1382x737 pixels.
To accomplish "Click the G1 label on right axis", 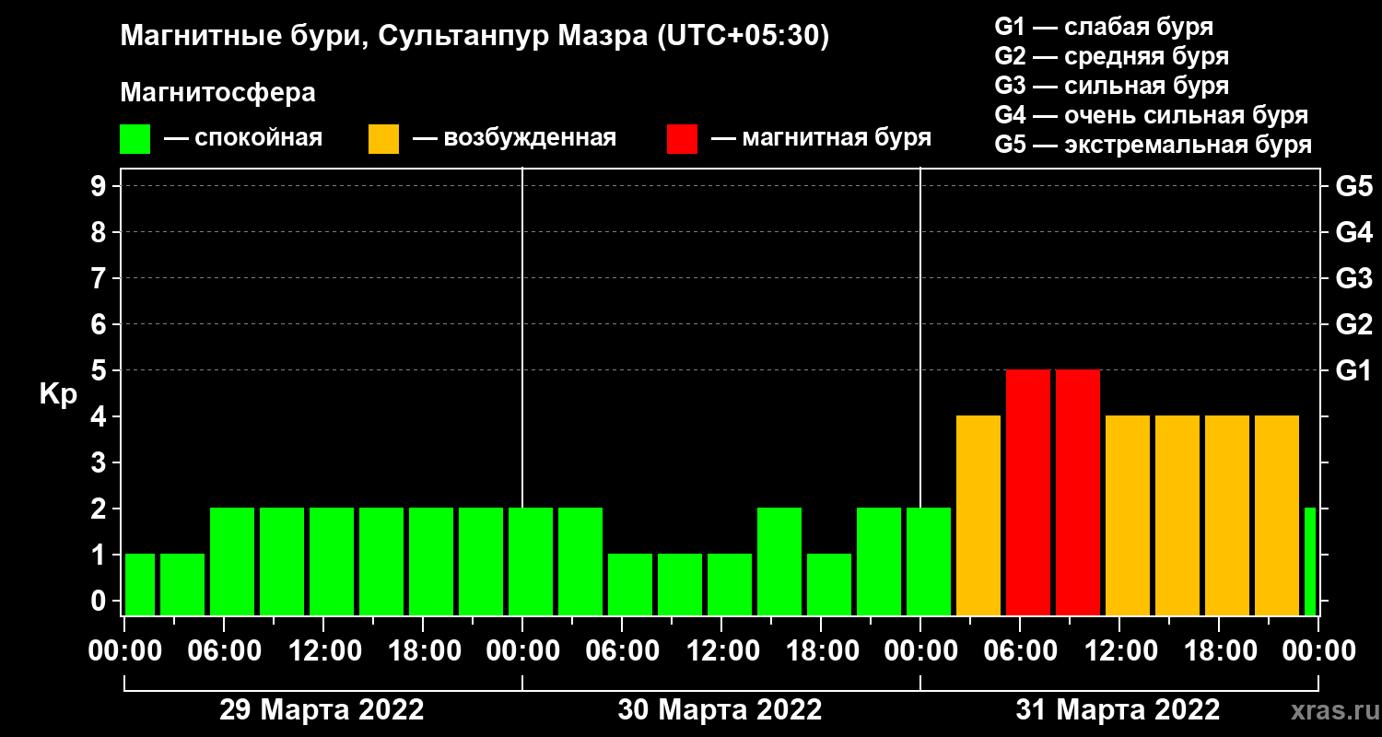I will click(1353, 370).
